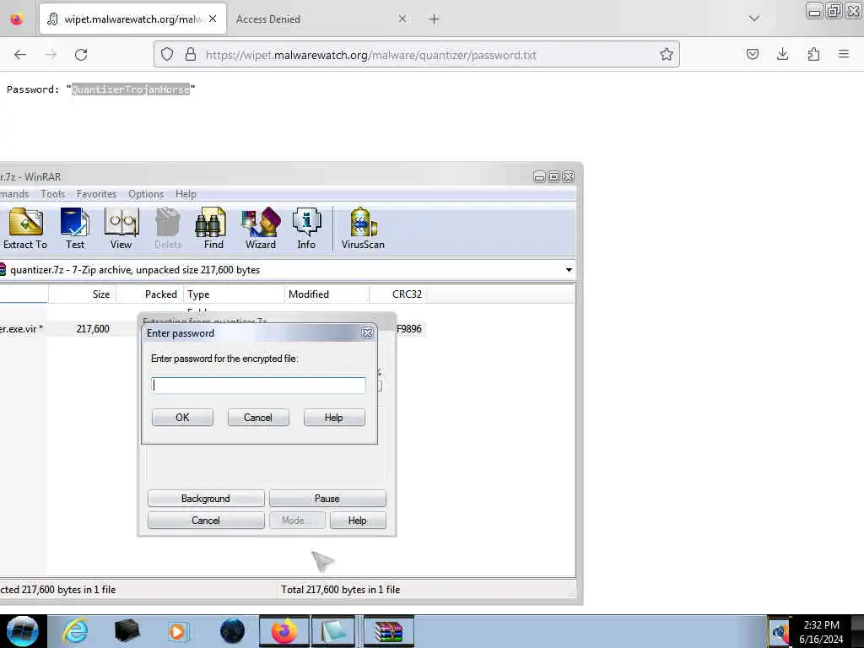Viewport: 864px width, 648px height.
Task: Click OK in the Enter password dialog
Action: click(x=182, y=418)
